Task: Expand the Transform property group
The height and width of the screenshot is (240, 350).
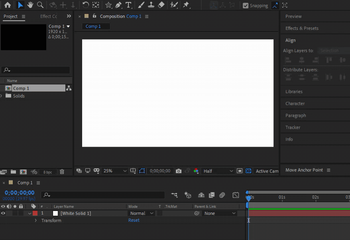Action: point(35,220)
